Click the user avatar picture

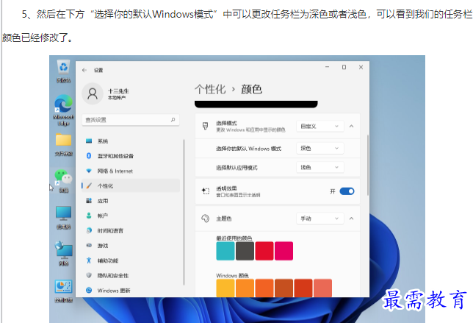click(93, 93)
